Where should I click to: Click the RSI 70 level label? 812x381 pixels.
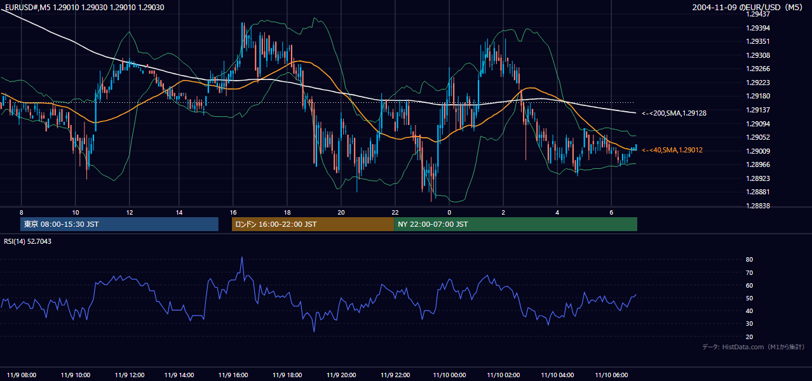(749, 272)
